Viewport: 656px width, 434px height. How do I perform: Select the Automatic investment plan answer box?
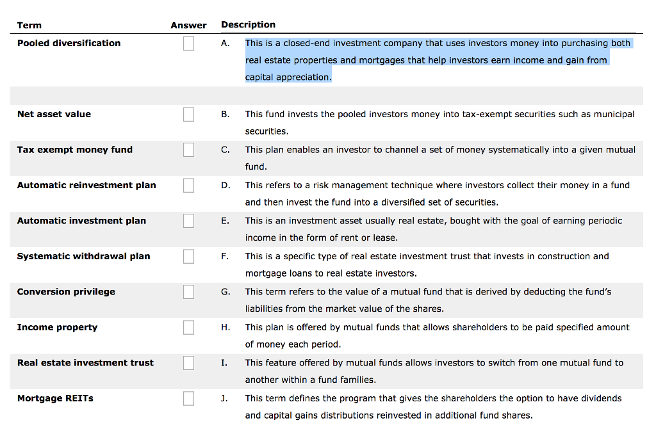tap(188, 221)
